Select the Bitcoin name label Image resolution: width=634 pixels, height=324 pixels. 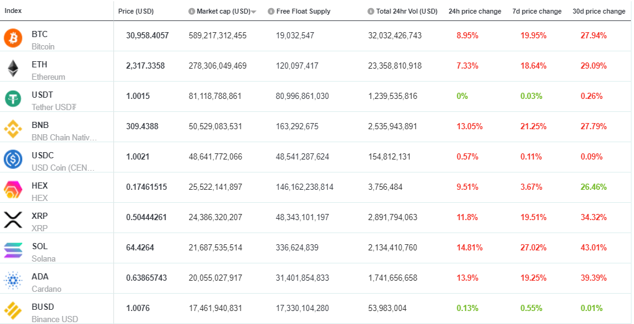coord(43,46)
